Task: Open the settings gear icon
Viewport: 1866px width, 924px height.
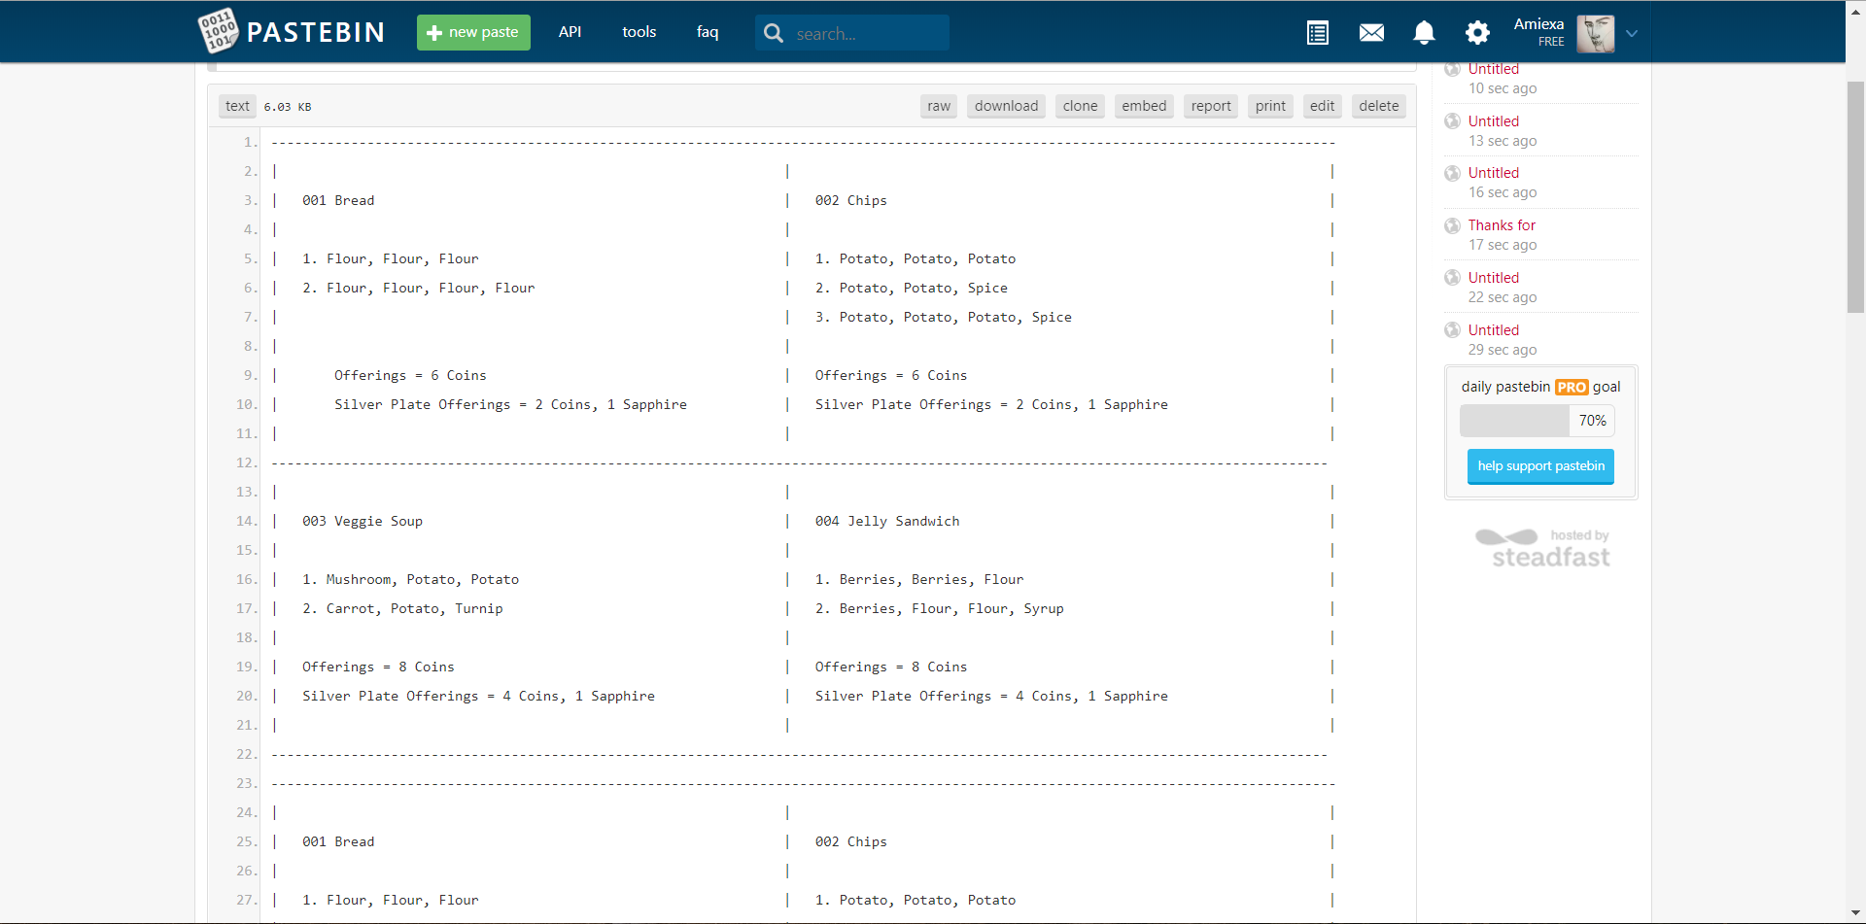Action: pos(1476,33)
